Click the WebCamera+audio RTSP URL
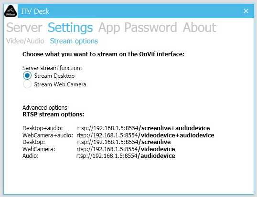Screen dimensions: 257x197 (x=145, y=135)
